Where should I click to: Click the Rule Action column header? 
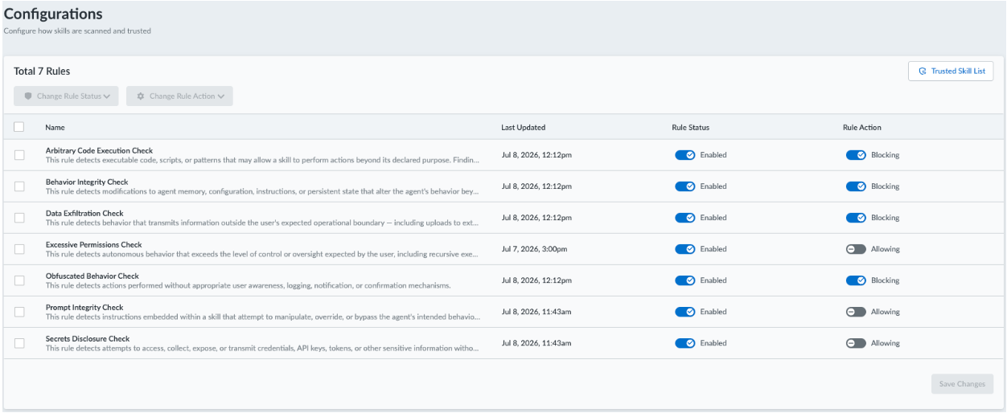[x=862, y=128]
